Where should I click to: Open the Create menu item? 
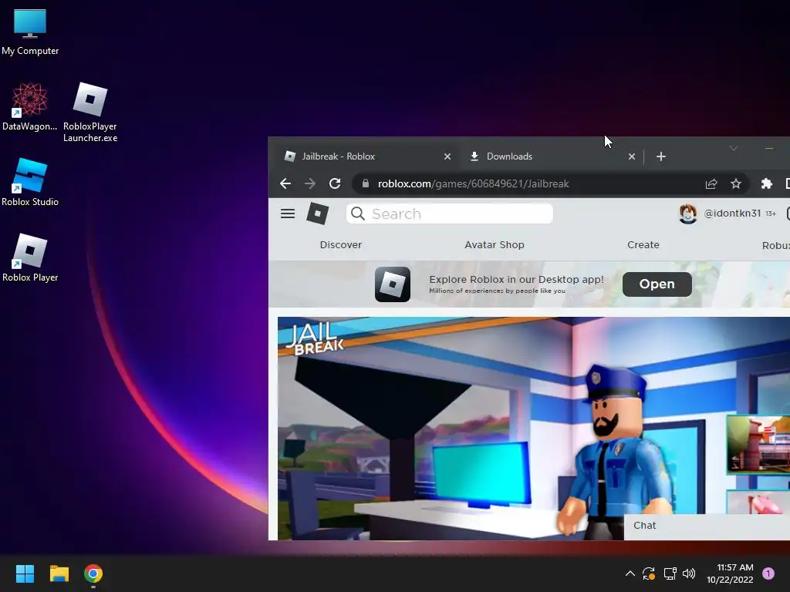643,244
